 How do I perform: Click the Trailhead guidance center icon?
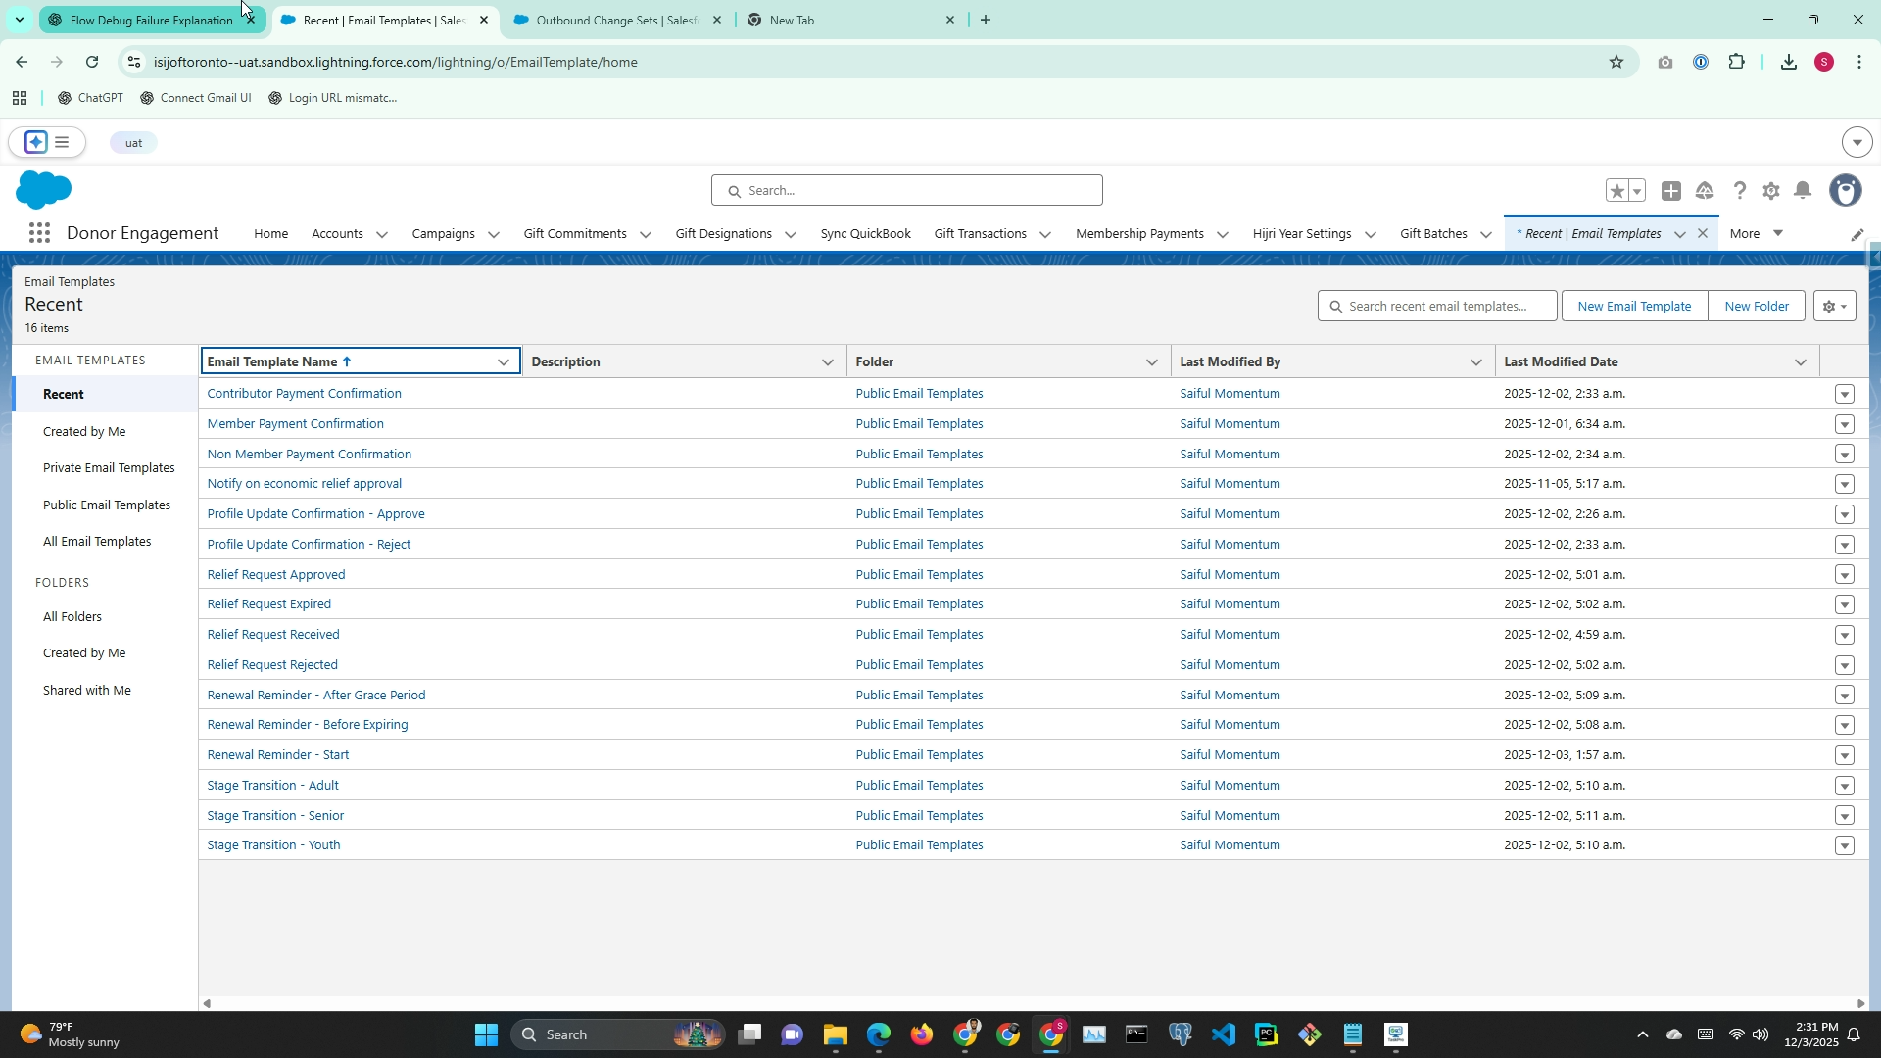click(1705, 191)
